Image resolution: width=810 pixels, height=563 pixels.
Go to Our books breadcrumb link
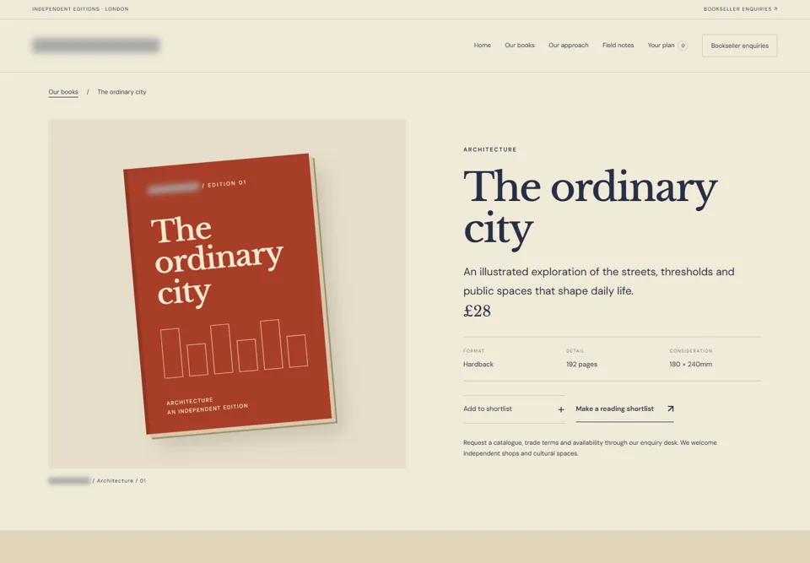(x=63, y=92)
